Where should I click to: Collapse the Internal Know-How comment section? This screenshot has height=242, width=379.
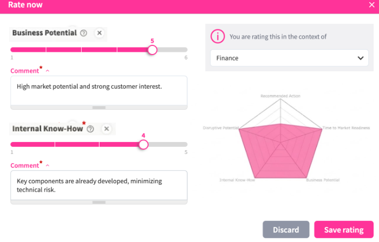(x=48, y=165)
